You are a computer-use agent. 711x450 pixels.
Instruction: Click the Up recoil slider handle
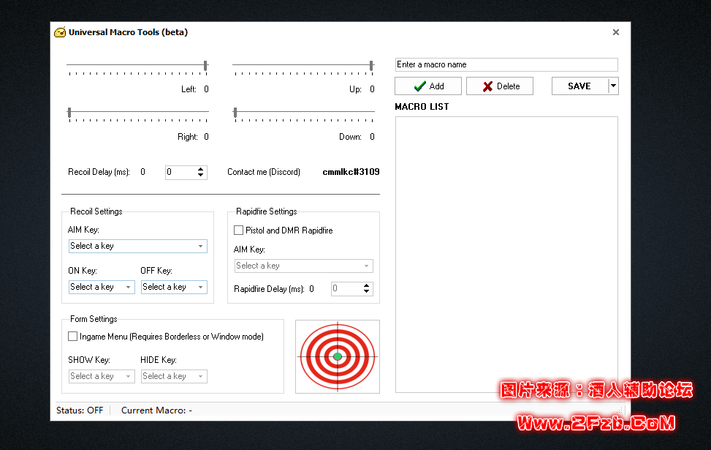tap(371, 66)
